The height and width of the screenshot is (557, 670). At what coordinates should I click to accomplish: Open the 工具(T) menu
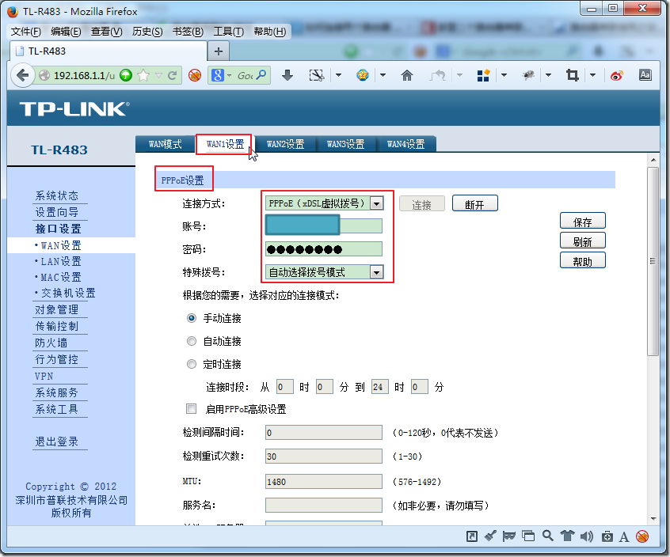(229, 32)
